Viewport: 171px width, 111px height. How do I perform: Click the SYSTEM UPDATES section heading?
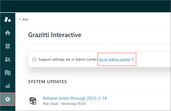[47, 82]
